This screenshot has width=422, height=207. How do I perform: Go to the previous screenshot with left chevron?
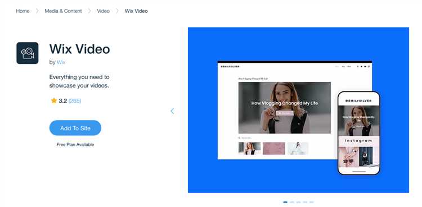click(172, 111)
